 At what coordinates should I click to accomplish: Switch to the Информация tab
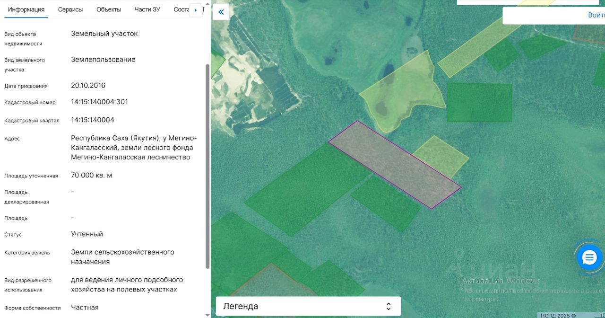(26, 9)
